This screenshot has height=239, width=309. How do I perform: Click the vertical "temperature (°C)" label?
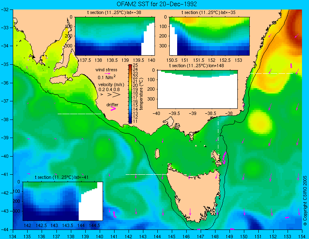click(141, 94)
